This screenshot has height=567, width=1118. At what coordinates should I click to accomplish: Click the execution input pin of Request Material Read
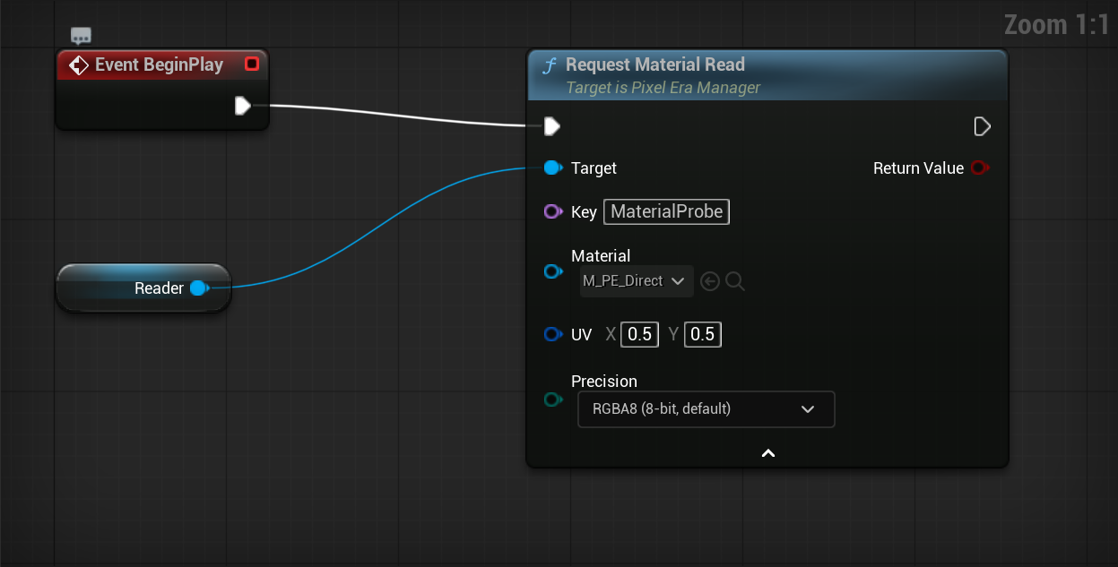pyautogui.click(x=552, y=126)
